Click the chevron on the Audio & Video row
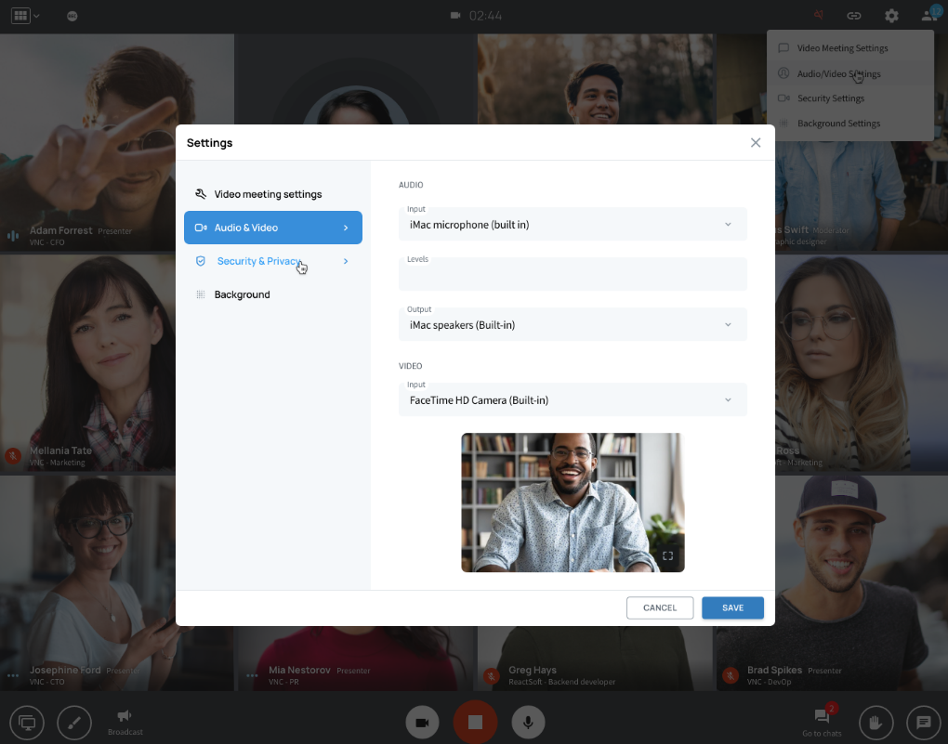Screen dimensions: 948x744 pos(346,228)
